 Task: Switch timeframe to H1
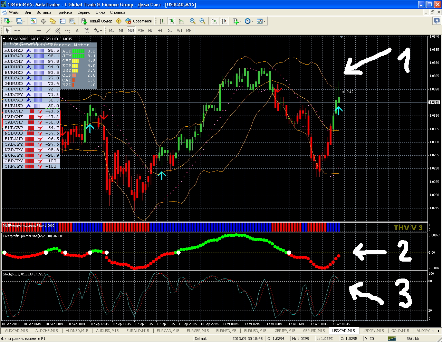coord(150,30)
